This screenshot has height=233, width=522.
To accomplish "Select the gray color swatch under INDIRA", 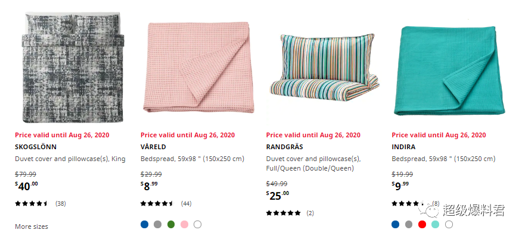I will coord(409,225).
